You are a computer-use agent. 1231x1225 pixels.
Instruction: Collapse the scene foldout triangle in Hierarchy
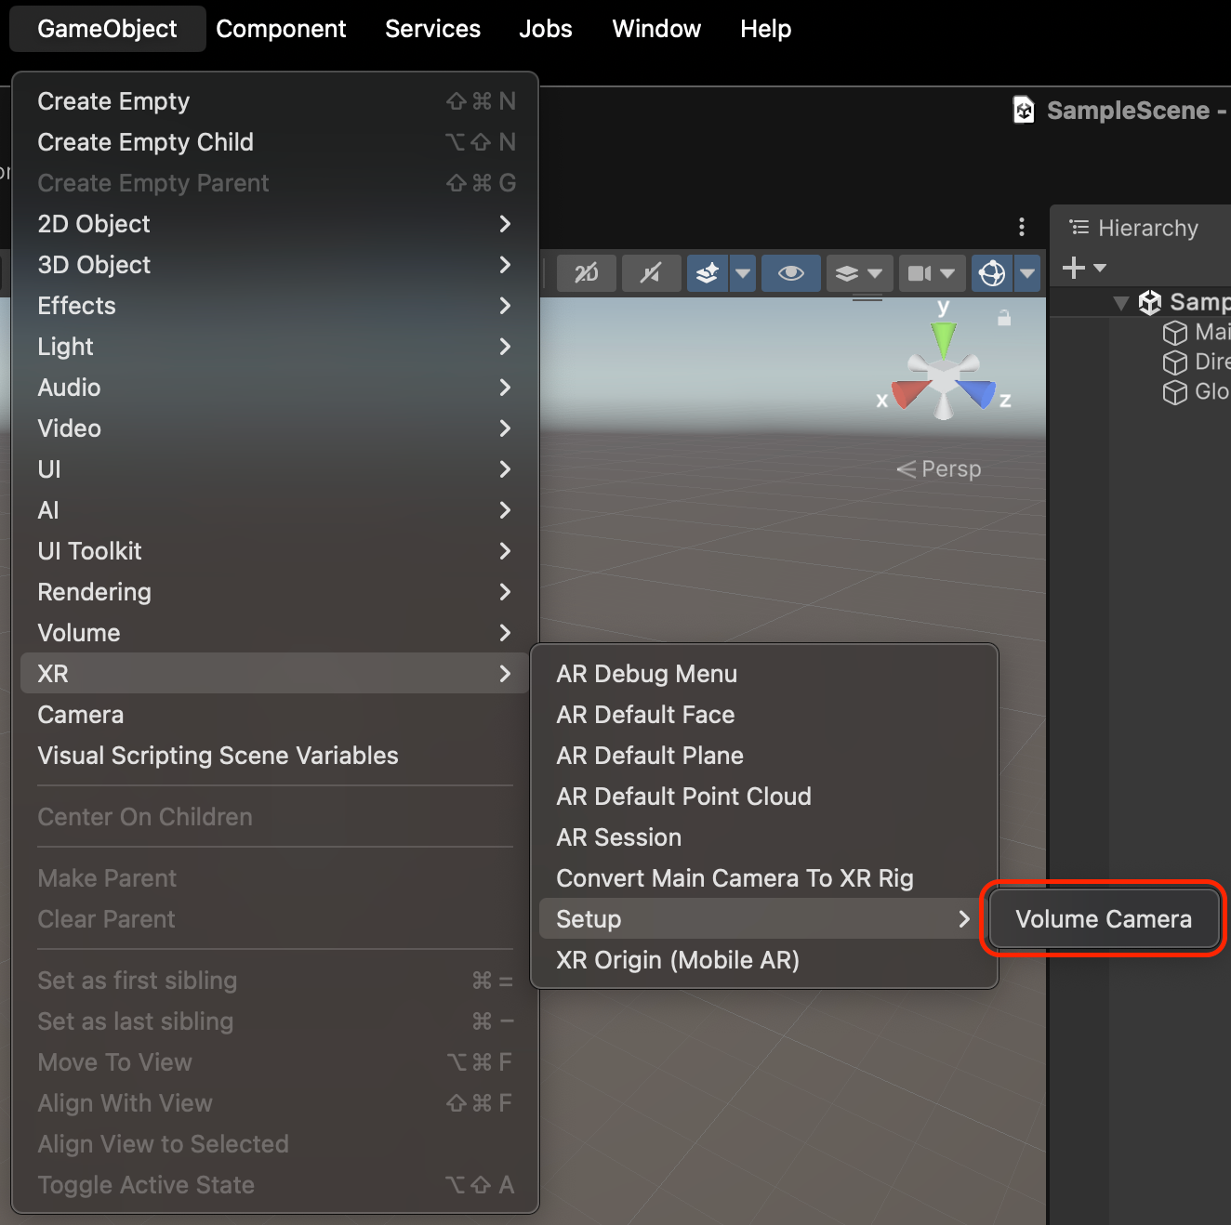pos(1121,302)
